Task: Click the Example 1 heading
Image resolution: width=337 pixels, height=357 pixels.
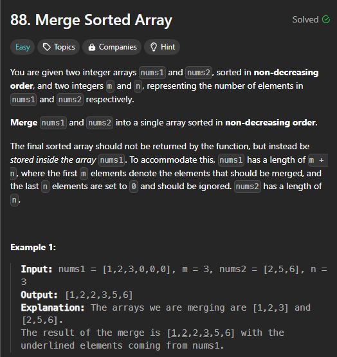Action: 33,247
